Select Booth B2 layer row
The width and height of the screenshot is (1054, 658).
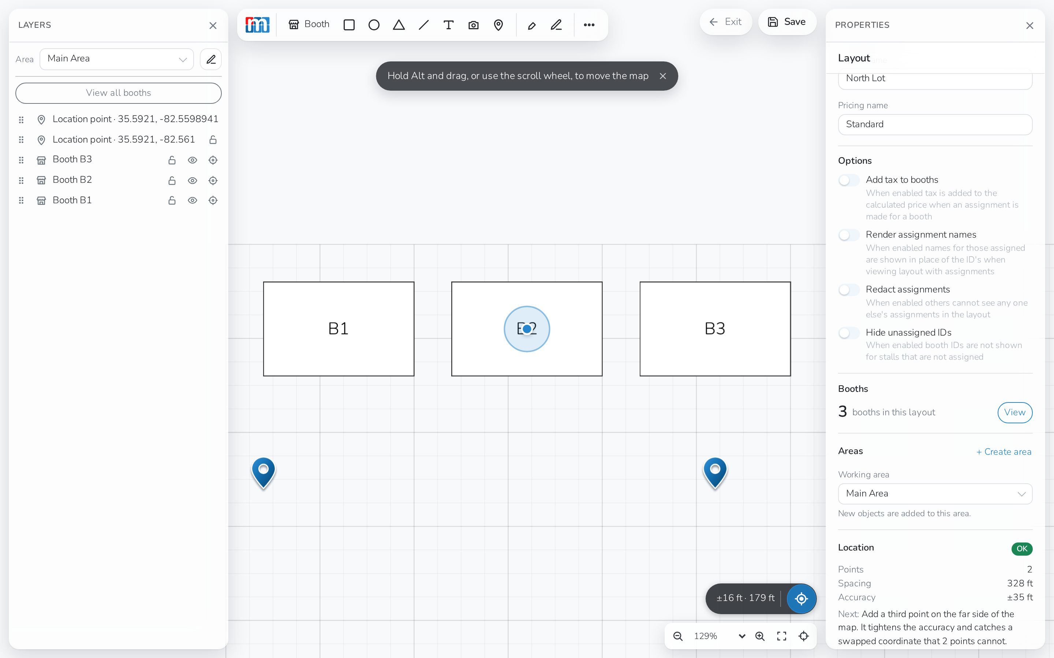(x=119, y=180)
